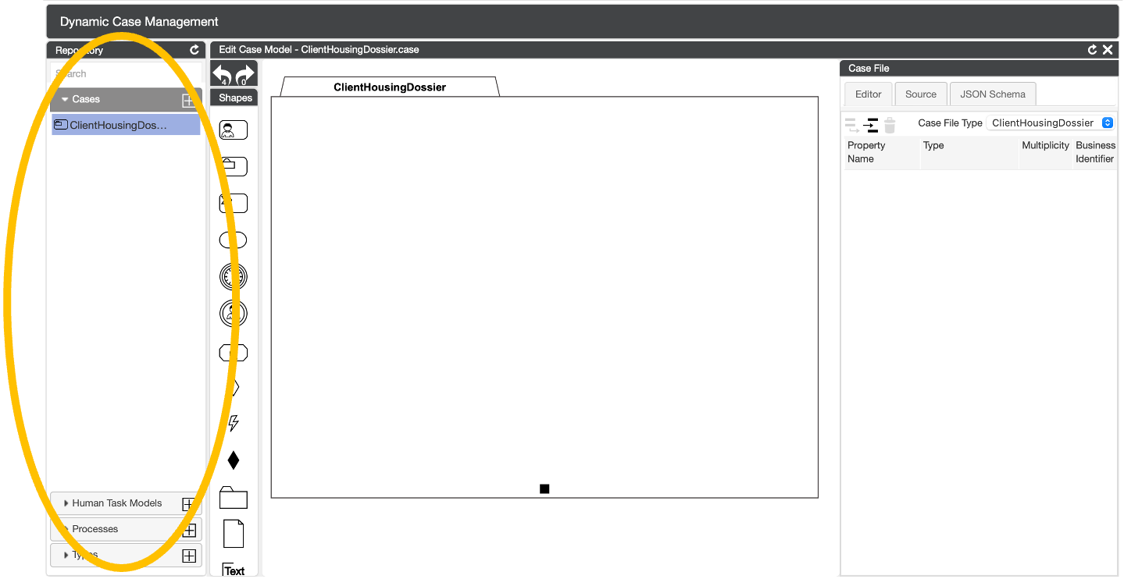
Task: Open the Case File Type dropdown
Action: 1051,123
